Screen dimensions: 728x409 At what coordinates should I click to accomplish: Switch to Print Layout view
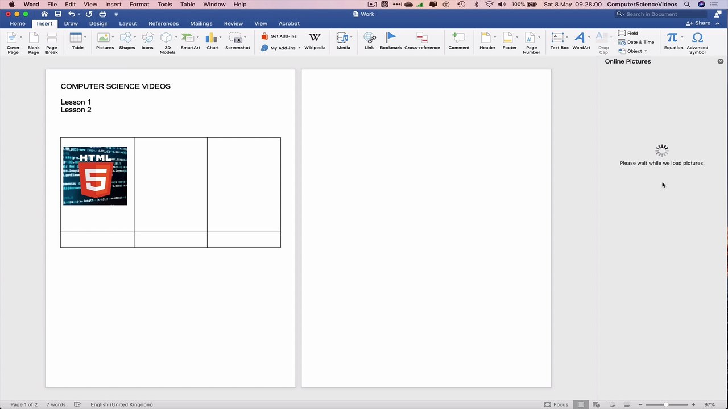pos(581,404)
